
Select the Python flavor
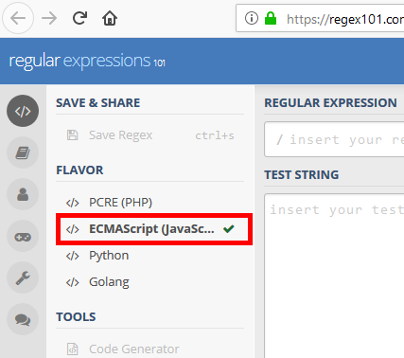150,256
